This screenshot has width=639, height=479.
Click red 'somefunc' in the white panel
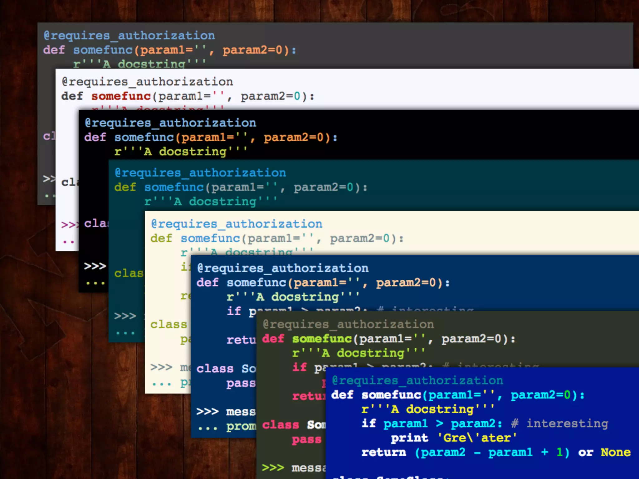pos(121,96)
